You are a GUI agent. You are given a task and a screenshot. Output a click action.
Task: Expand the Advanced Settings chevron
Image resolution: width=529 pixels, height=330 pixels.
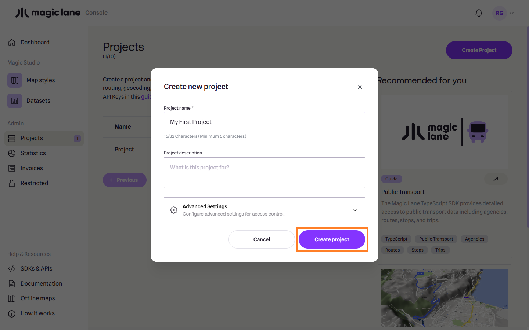tap(355, 210)
